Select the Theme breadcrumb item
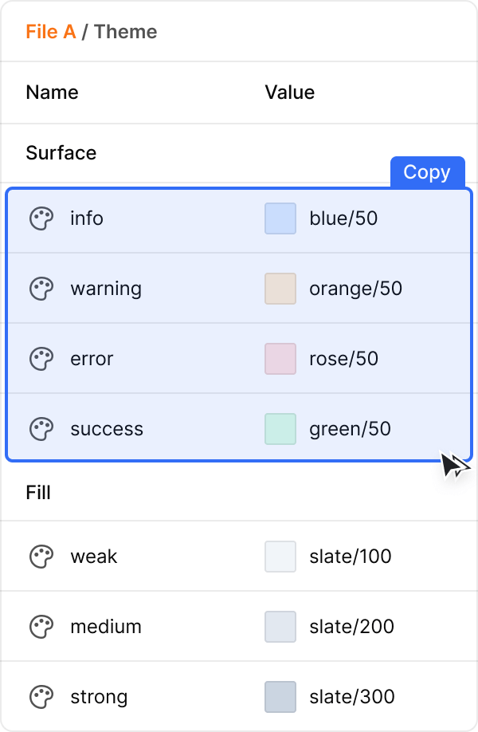478x732 pixels. click(126, 32)
